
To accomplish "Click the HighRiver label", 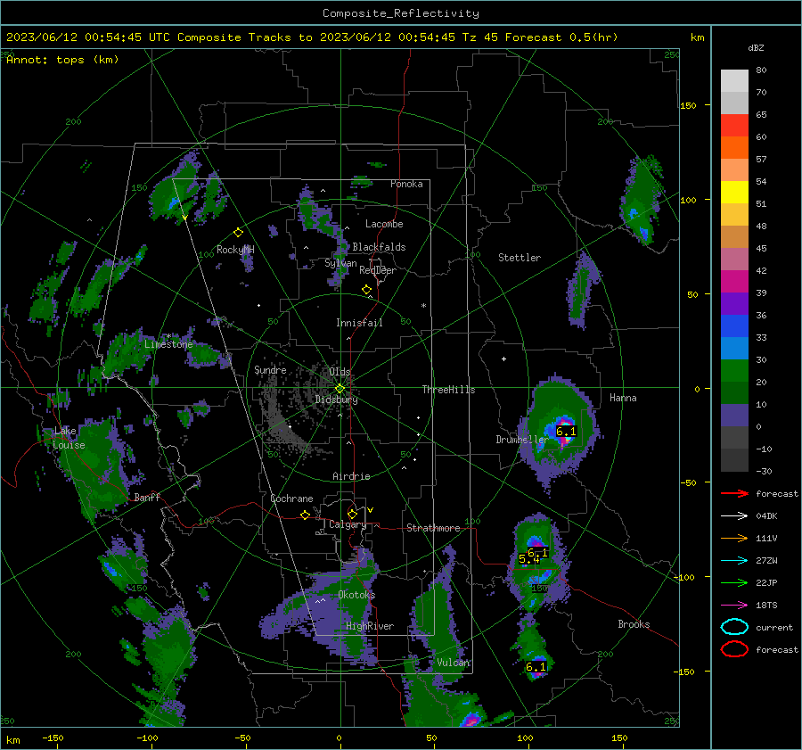I will pyautogui.click(x=370, y=626).
